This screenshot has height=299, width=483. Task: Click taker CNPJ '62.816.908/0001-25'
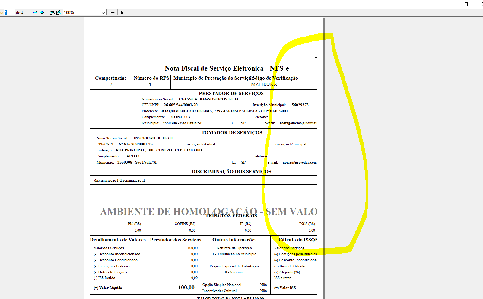[x=136, y=144]
